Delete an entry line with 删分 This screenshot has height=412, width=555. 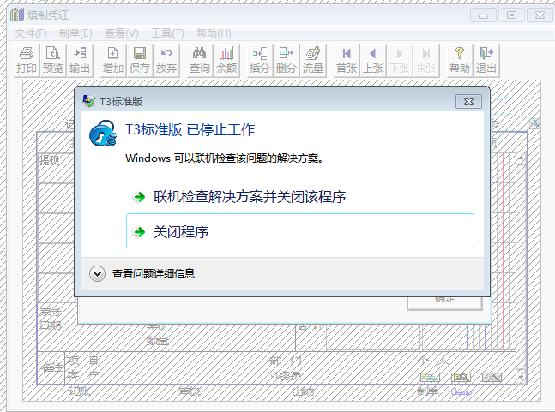286,61
